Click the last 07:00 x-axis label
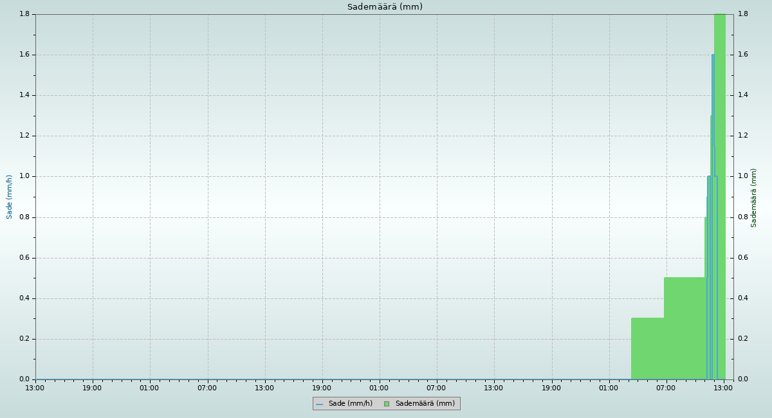Viewport: 772px width, 418px height. (x=666, y=388)
